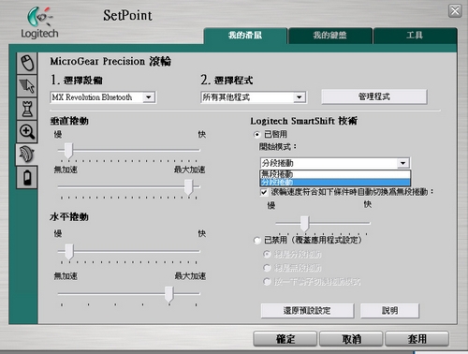Switch to the 工具 tab
The height and width of the screenshot is (354, 468).
click(415, 36)
